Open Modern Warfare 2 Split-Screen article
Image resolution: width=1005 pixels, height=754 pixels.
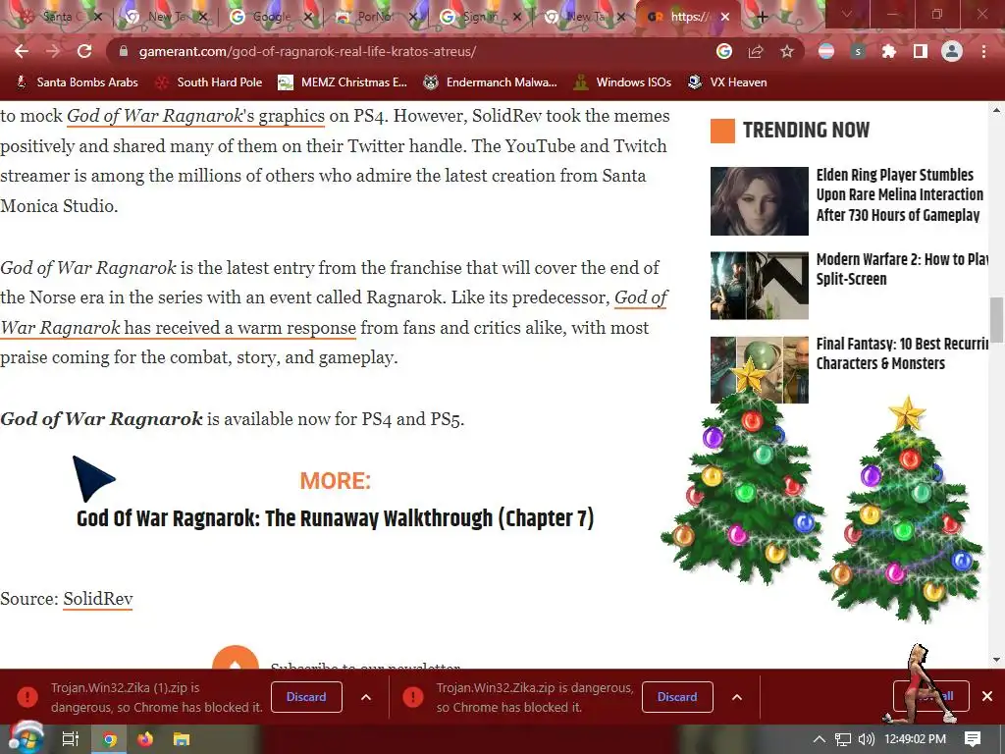pyautogui.click(x=901, y=269)
